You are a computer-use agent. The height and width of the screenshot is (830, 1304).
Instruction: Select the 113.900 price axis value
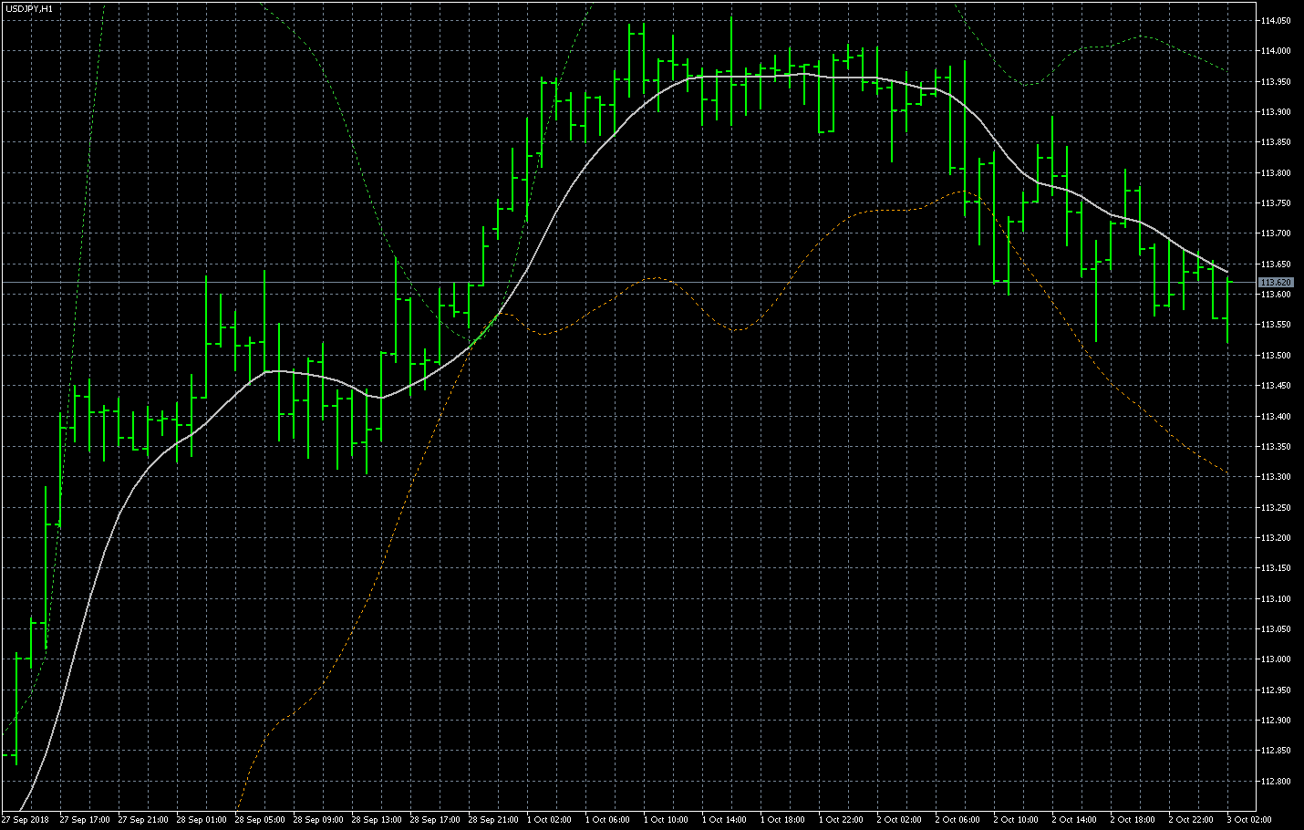(1276, 112)
